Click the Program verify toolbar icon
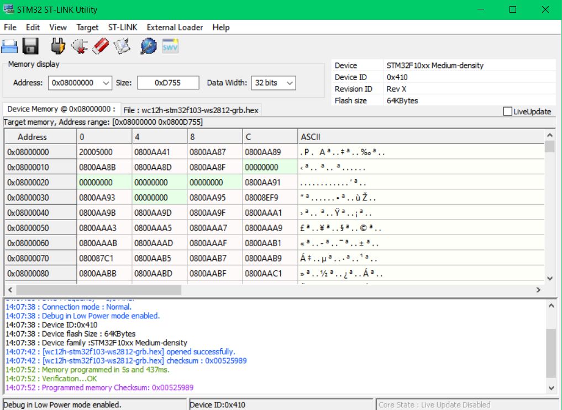562x410 pixels. [x=122, y=46]
